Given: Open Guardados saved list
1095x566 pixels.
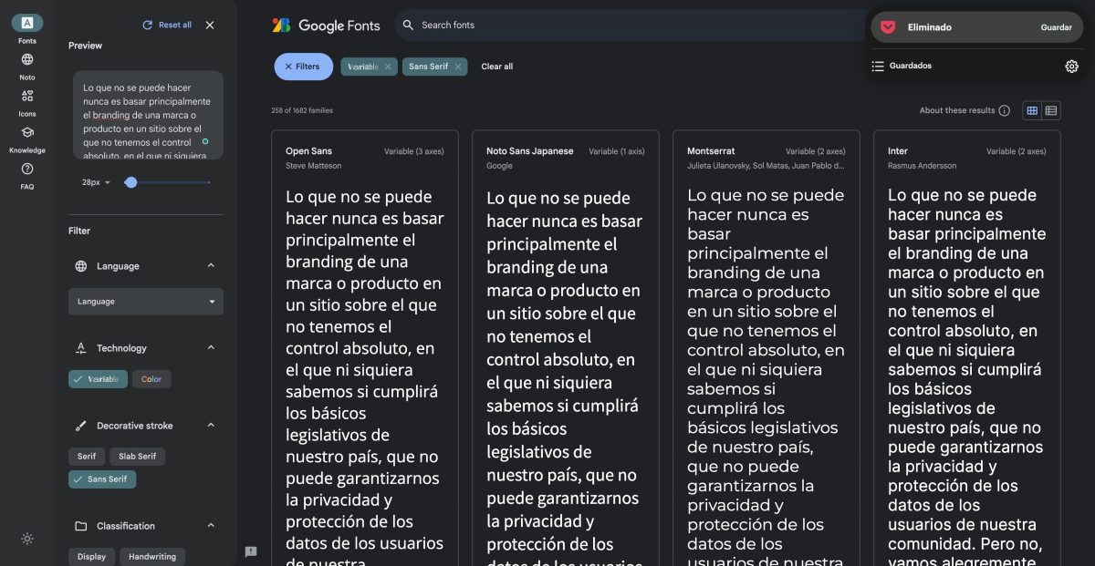Looking at the screenshot, I should [911, 67].
